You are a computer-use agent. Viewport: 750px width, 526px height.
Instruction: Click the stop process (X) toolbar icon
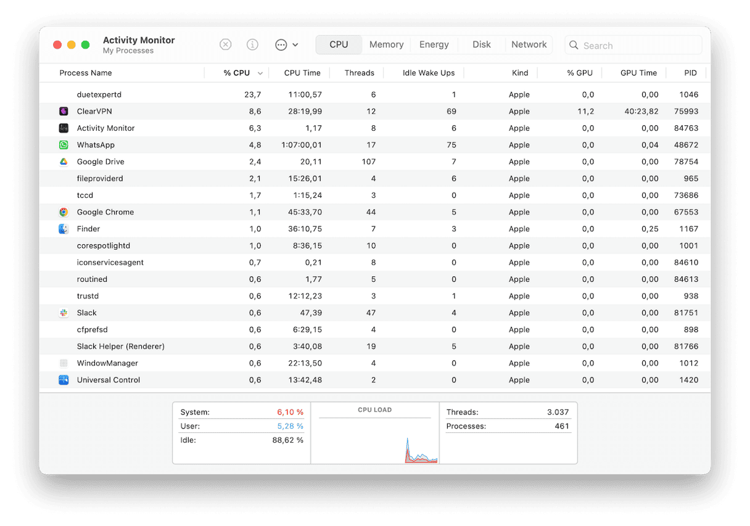226,44
